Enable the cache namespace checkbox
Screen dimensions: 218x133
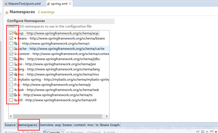click(x=11, y=48)
